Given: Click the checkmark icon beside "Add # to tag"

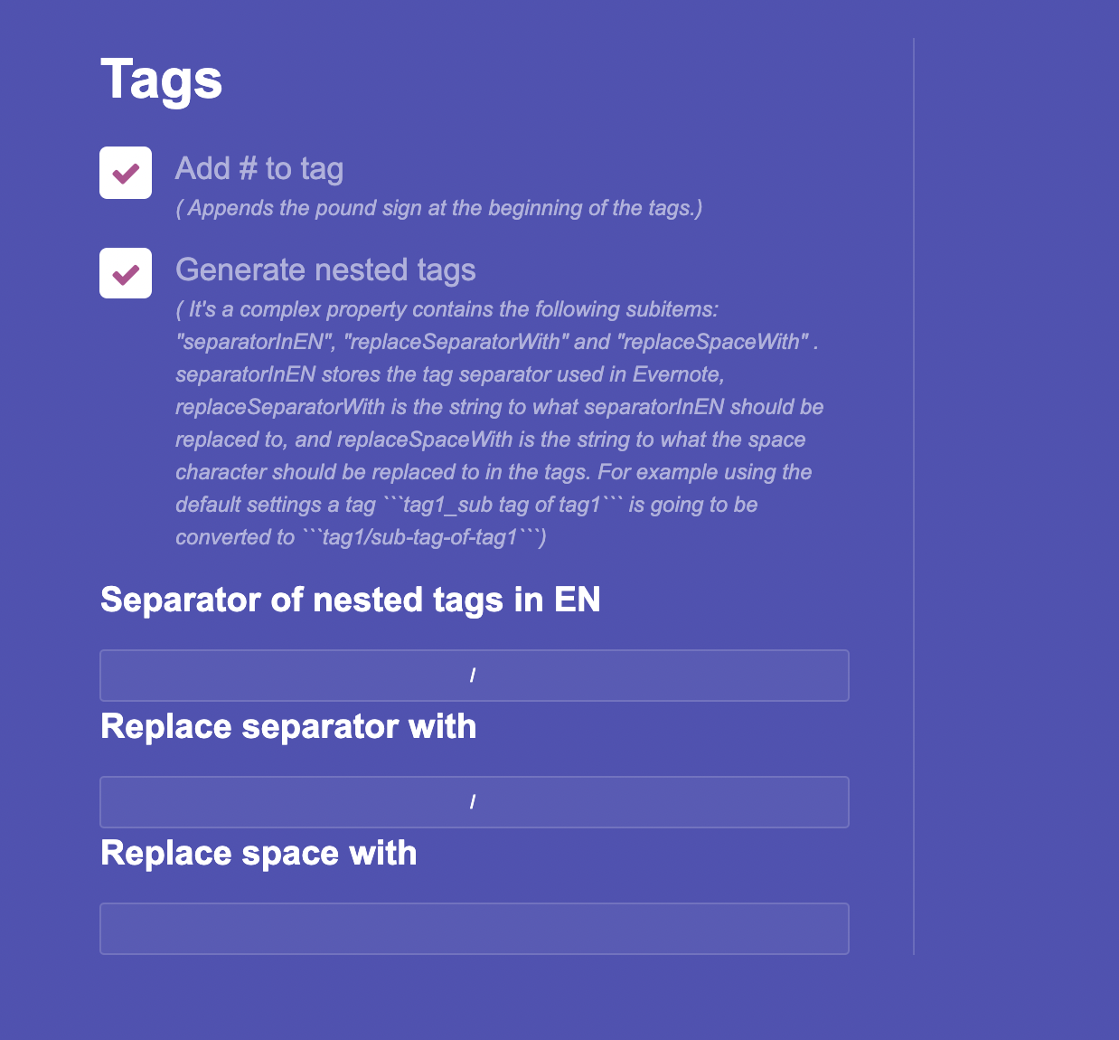Looking at the screenshot, I should [125, 172].
